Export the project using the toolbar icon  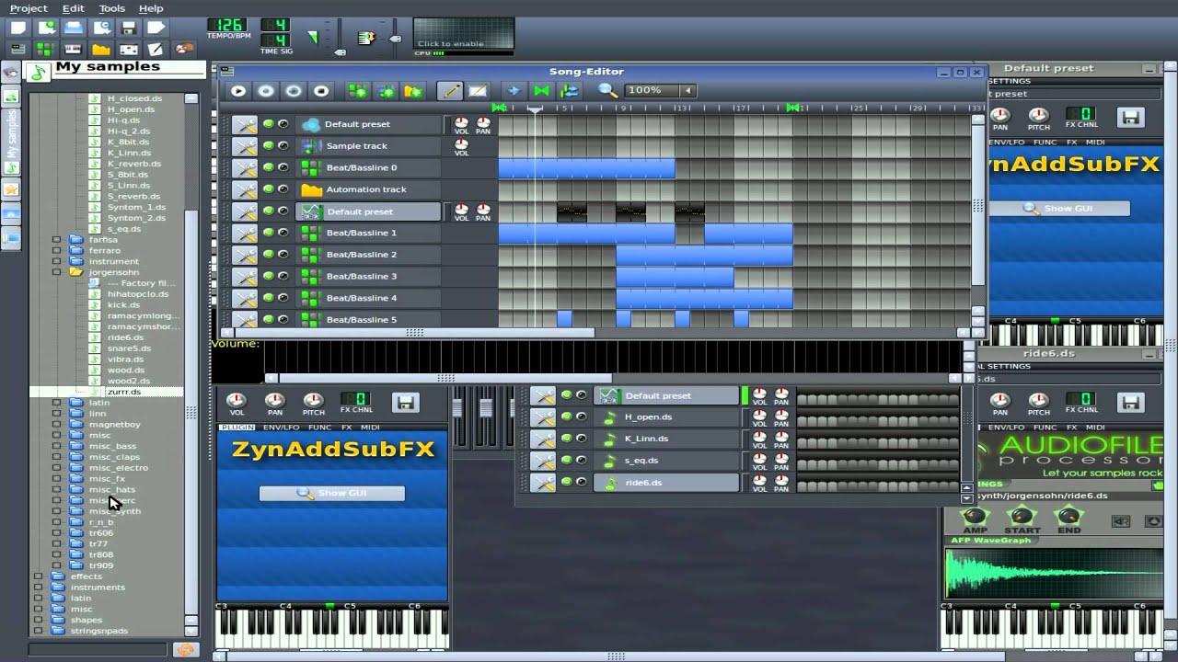(x=156, y=29)
